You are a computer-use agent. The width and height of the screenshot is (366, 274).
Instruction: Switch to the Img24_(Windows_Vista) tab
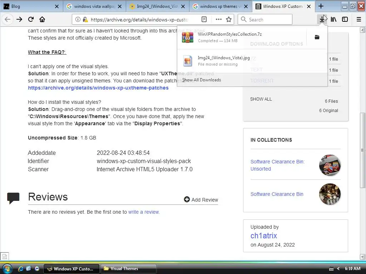point(158,6)
